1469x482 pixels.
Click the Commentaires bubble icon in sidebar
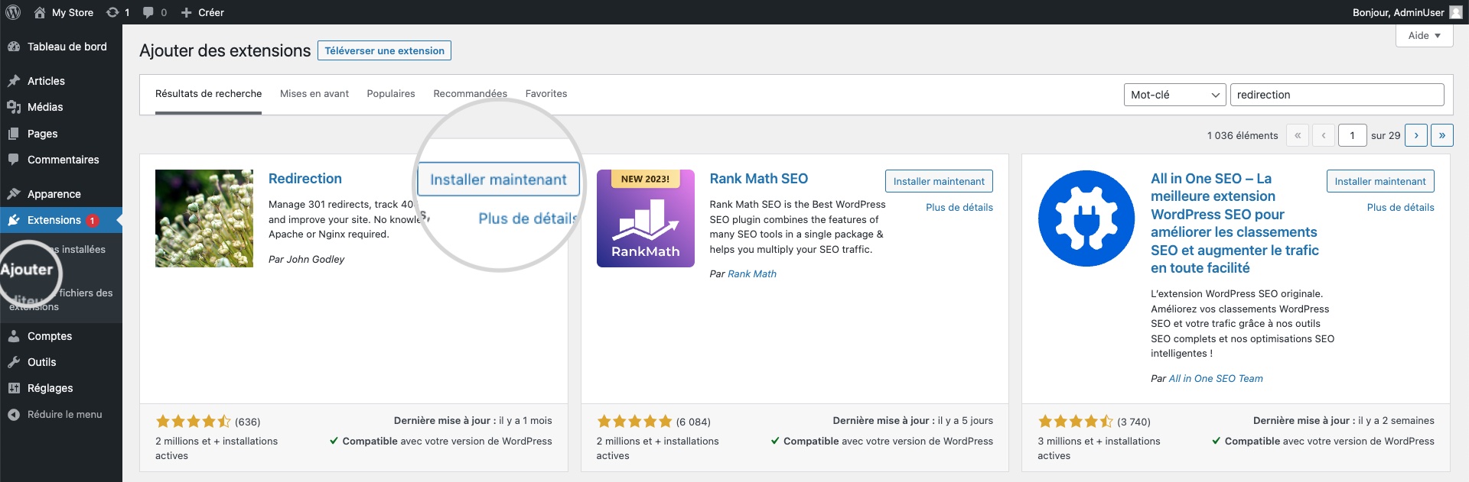pyautogui.click(x=14, y=160)
